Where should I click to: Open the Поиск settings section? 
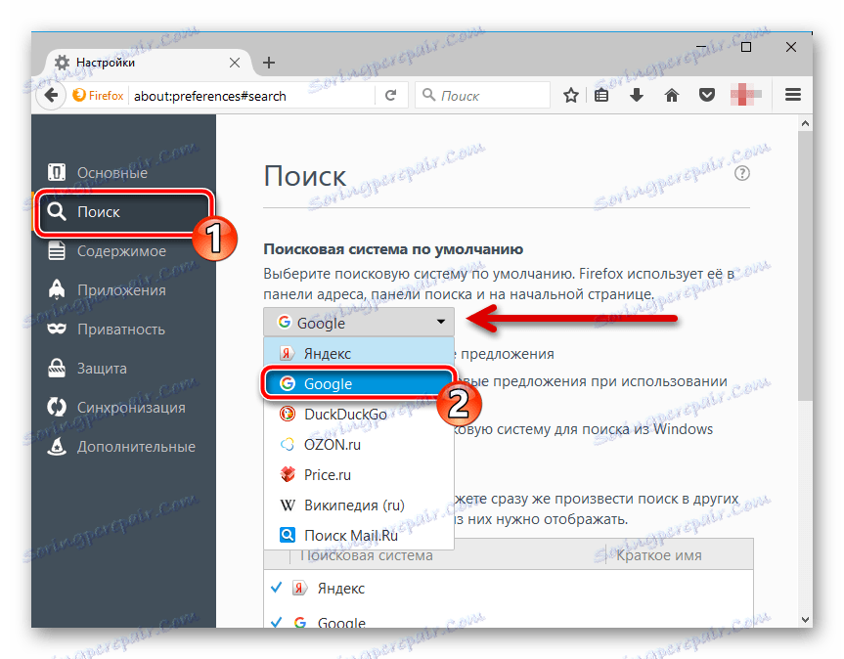pos(124,212)
